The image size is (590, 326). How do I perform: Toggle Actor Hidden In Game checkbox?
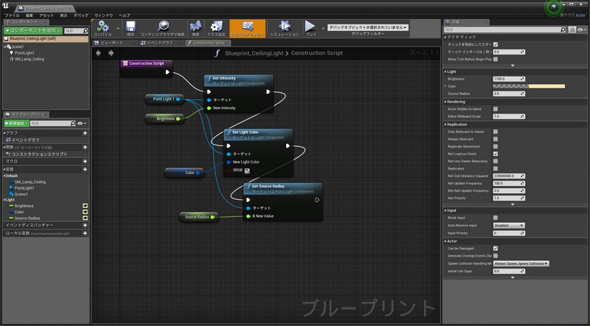pyautogui.click(x=496, y=109)
